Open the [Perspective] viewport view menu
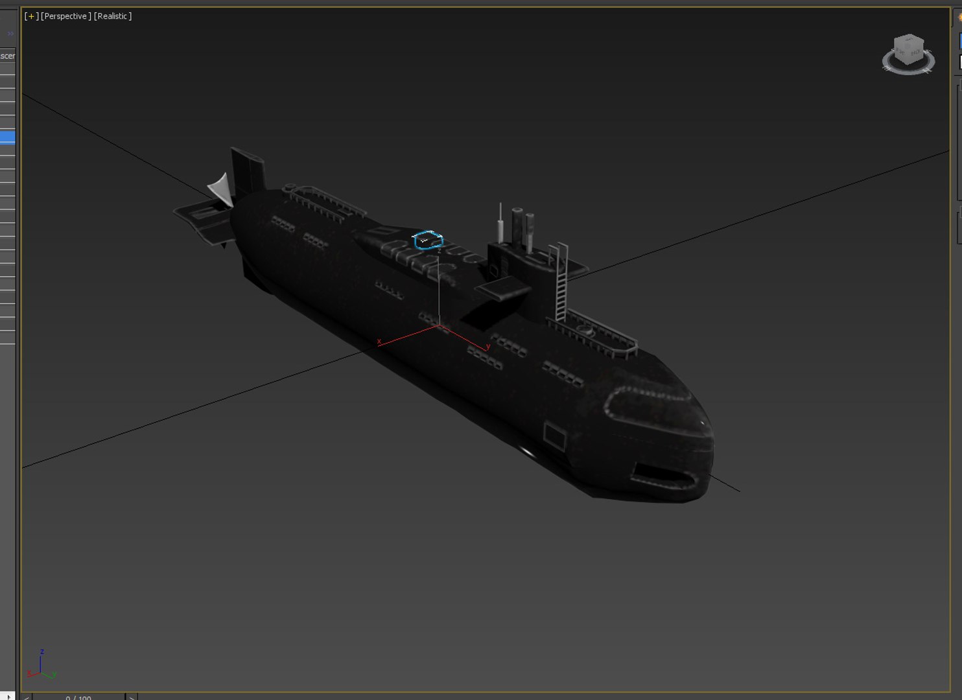The image size is (962, 700). tap(66, 16)
